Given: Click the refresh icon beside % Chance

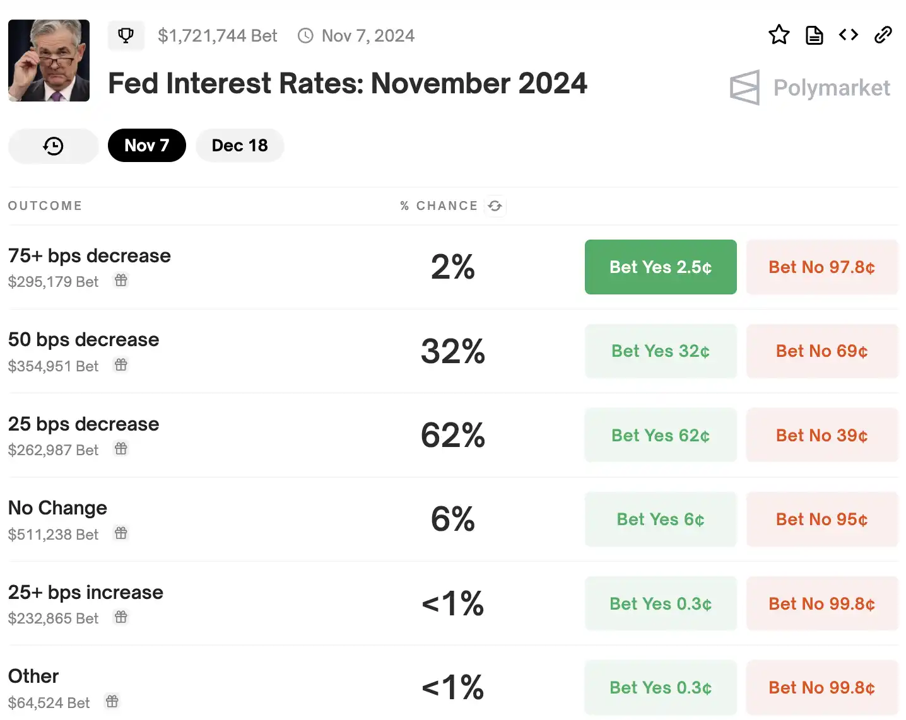Looking at the screenshot, I should (x=495, y=206).
